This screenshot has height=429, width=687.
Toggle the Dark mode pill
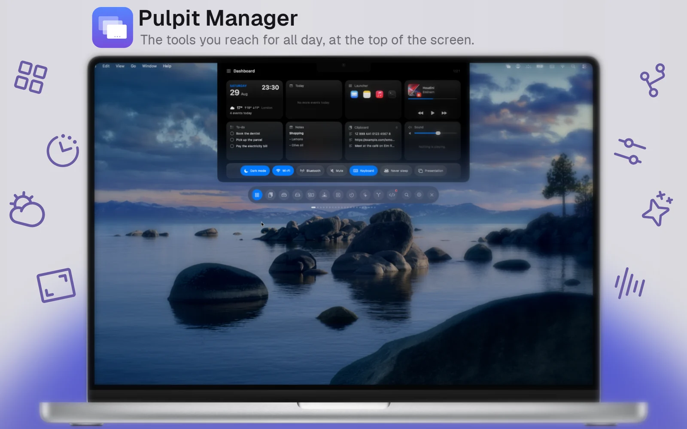point(255,171)
